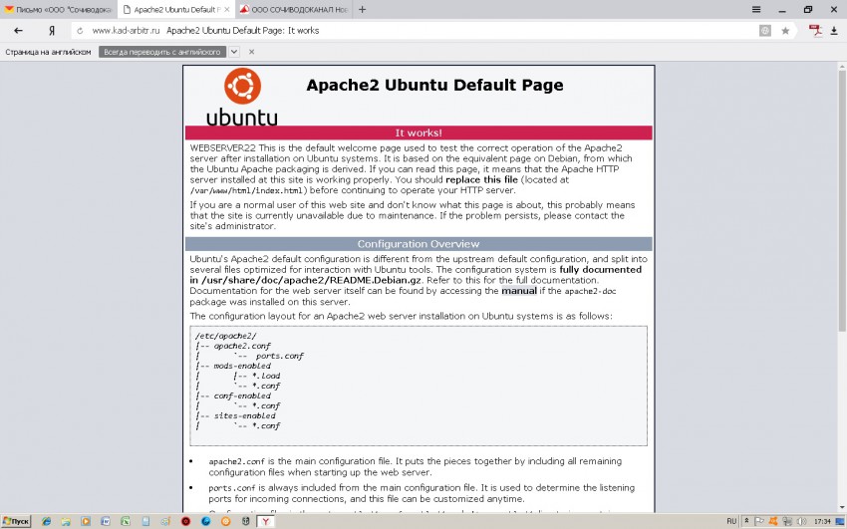Click the protection icon in address bar
847x529 pixels.
[764, 31]
